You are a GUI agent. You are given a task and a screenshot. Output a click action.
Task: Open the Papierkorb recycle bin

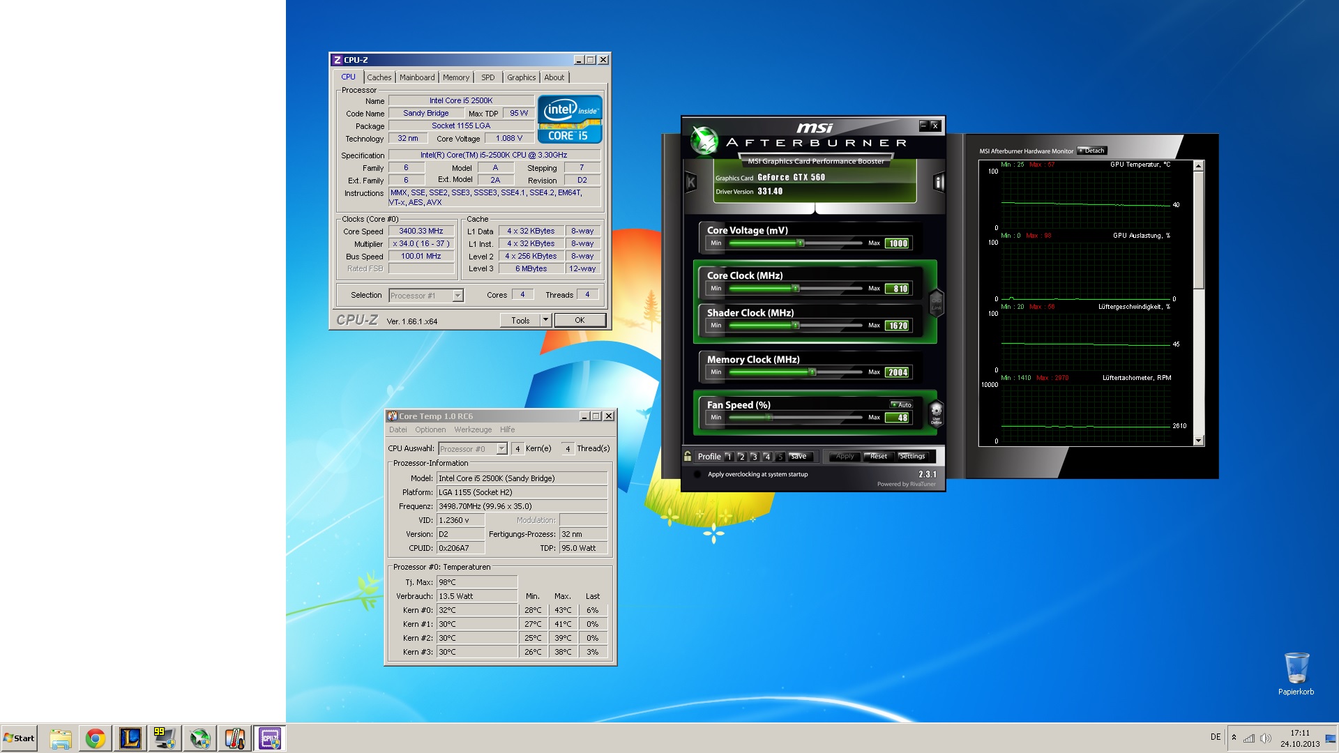point(1296,669)
